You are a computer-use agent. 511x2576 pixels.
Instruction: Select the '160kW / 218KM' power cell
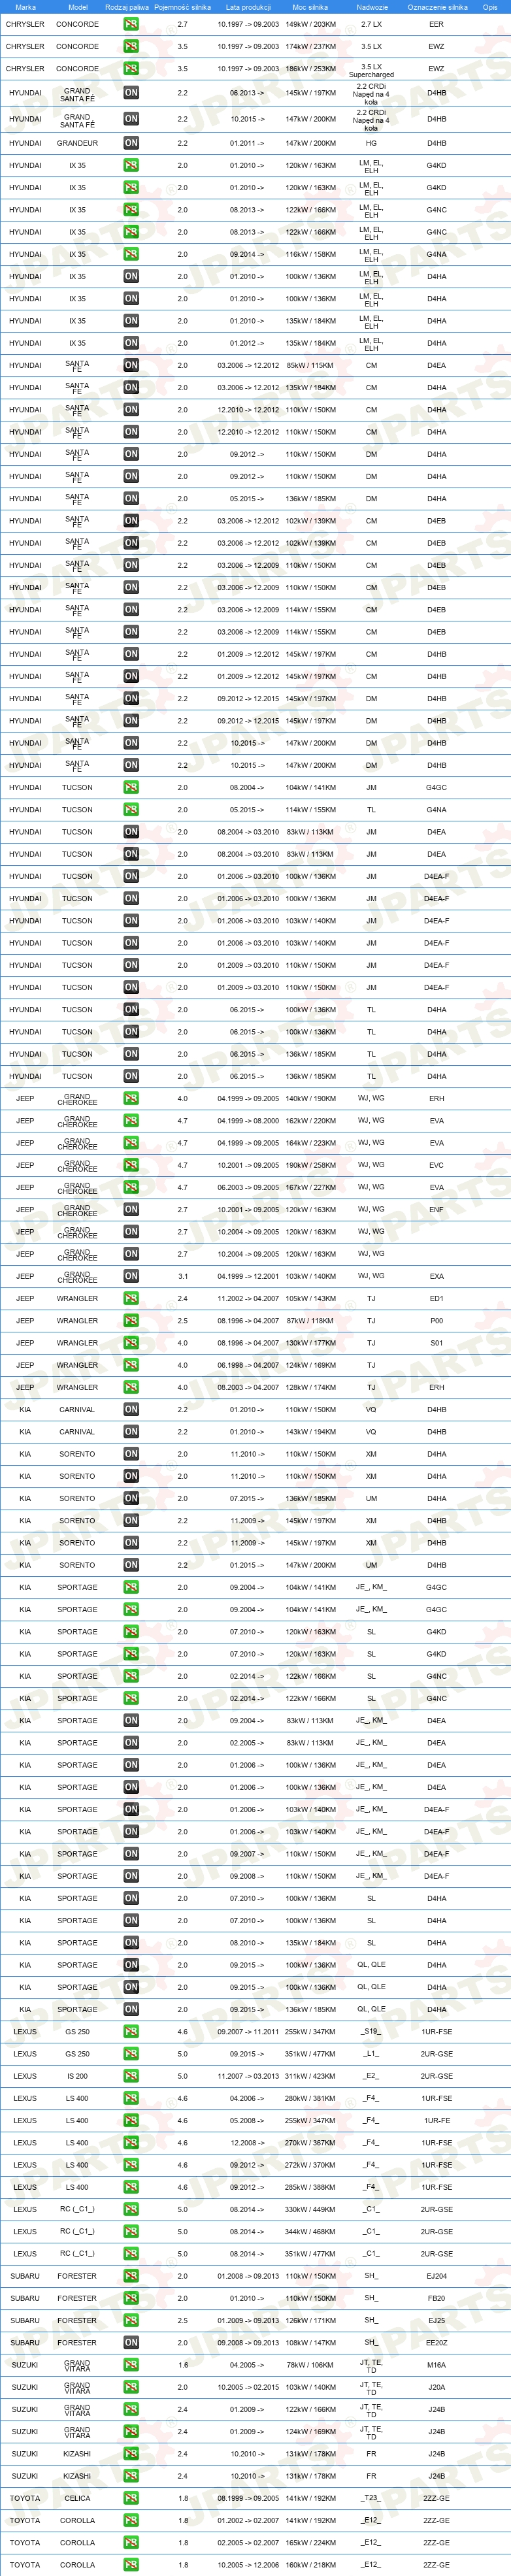(310, 2565)
